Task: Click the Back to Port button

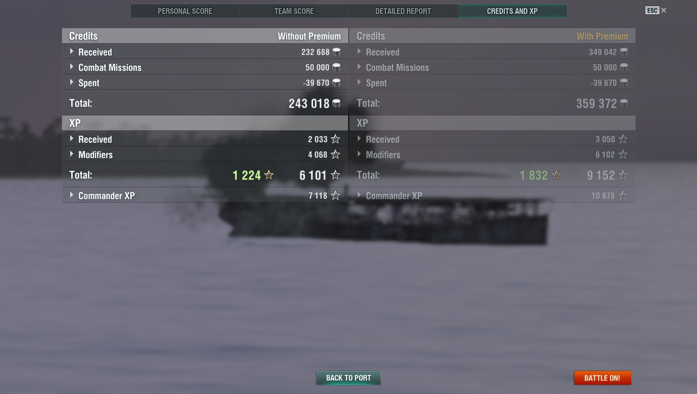Action: coord(348,378)
